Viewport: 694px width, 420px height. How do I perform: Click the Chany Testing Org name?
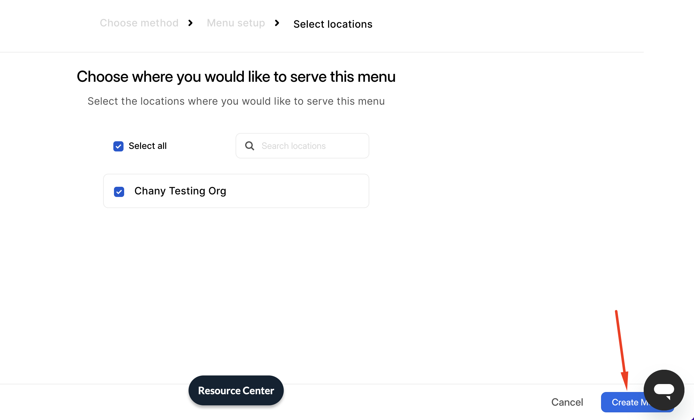180,191
